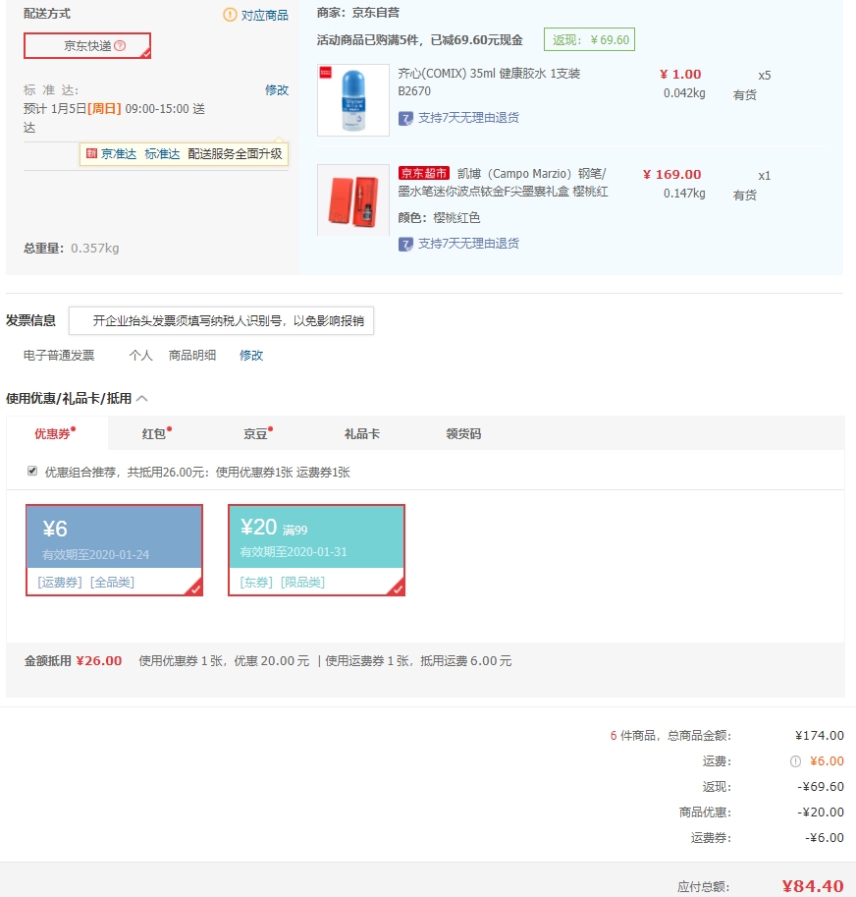Open the 齐心 glue product thumbnail
856x897 pixels.
pos(353,100)
